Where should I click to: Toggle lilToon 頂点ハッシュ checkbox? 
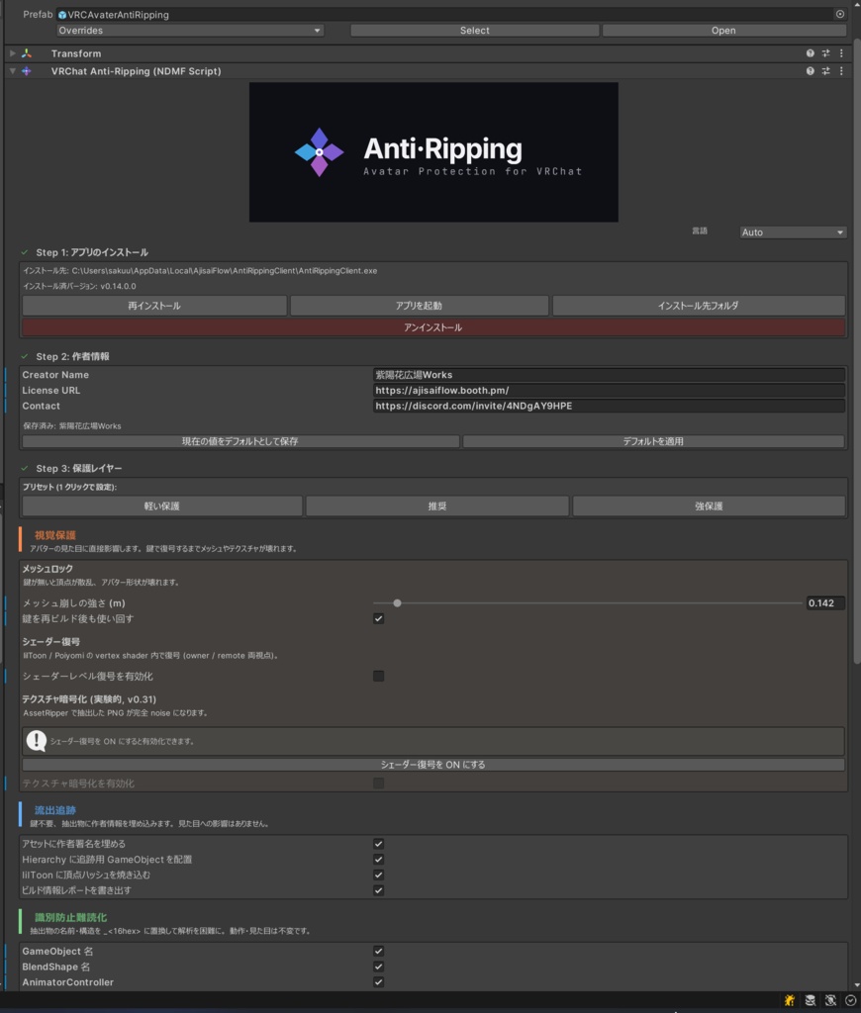coord(379,875)
